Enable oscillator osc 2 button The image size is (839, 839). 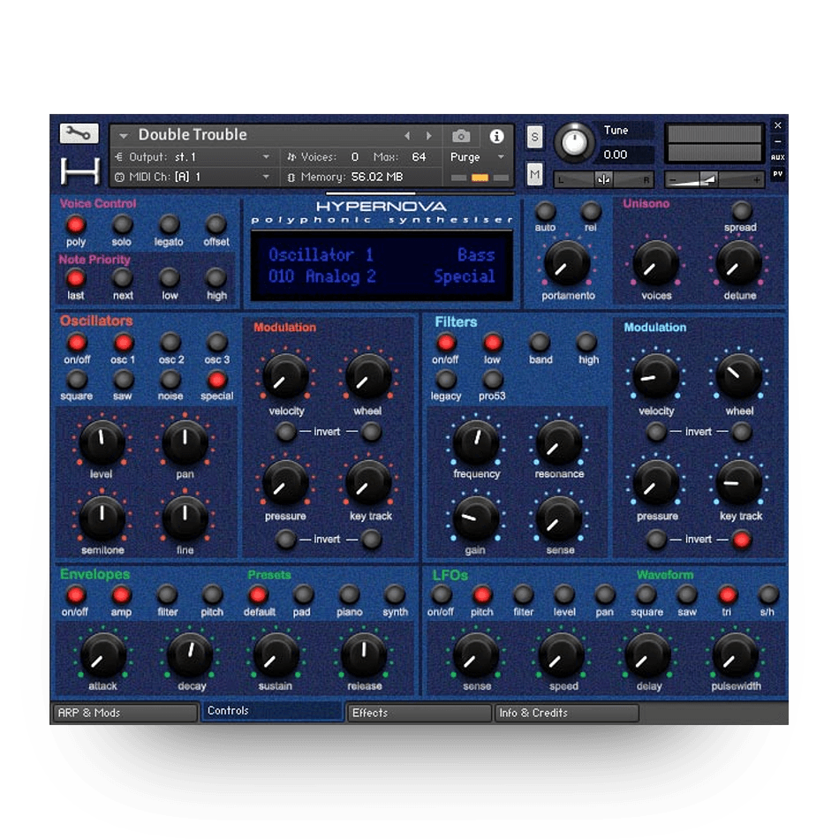pos(170,343)
